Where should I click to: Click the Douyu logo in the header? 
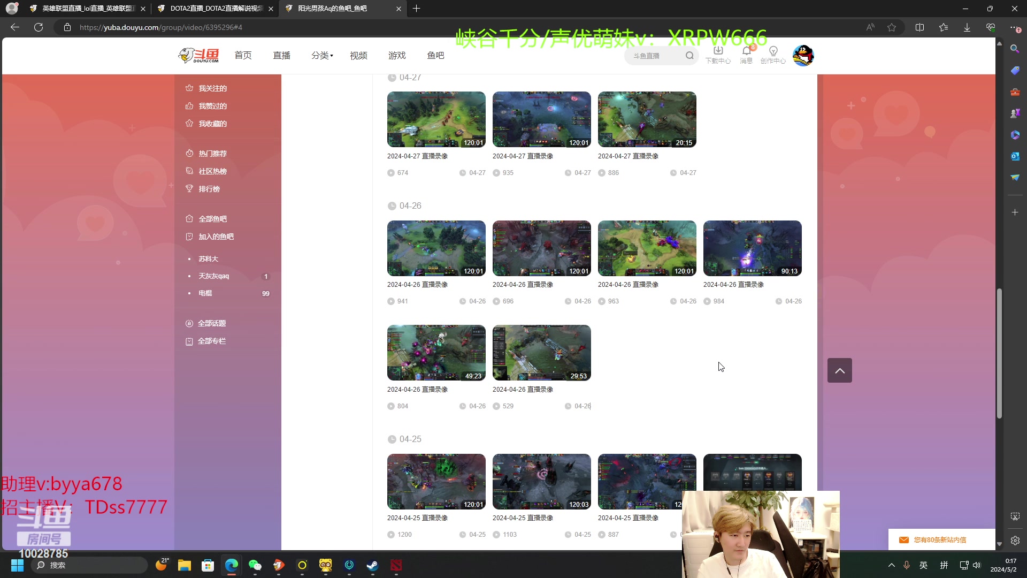[x=198, y=55]
